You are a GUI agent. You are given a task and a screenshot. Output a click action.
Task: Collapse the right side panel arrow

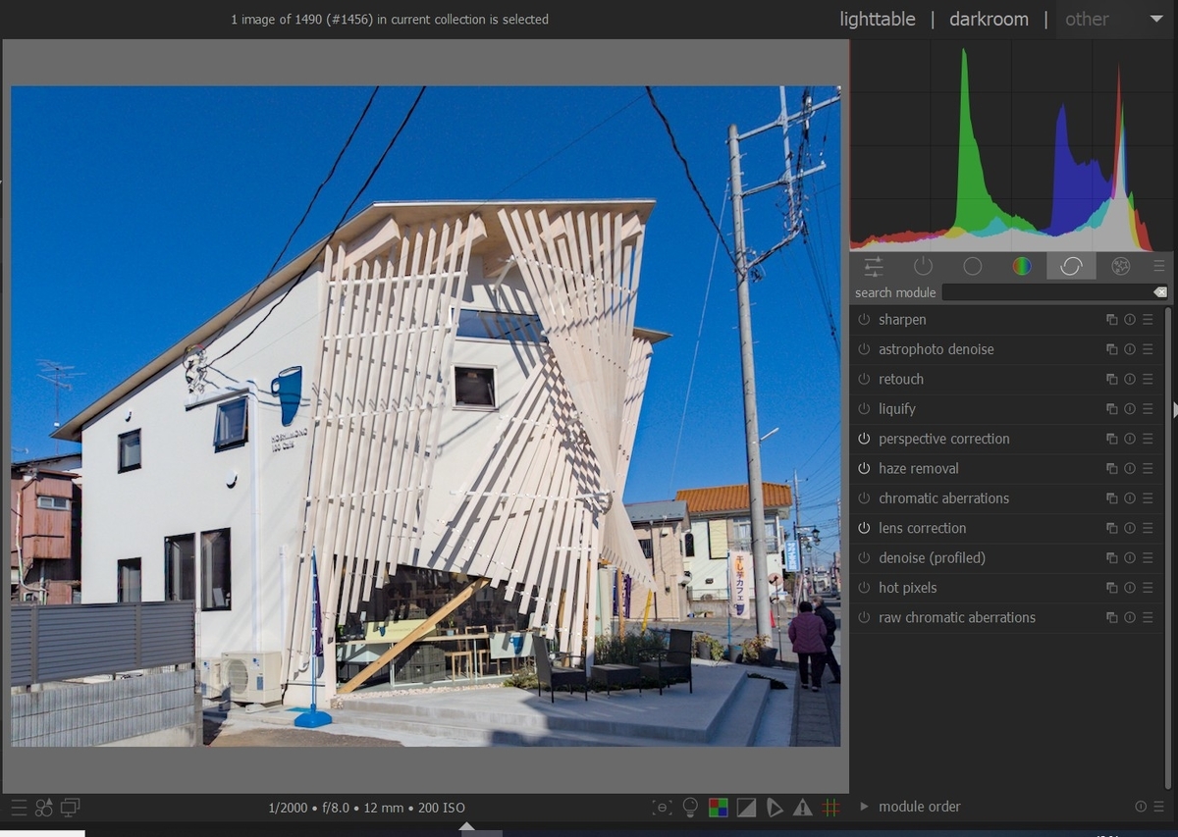pyautogui.click(x=1174, y=410)
